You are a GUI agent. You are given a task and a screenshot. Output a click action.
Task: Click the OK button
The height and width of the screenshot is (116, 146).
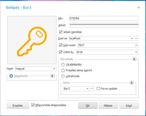click(88, 106)
